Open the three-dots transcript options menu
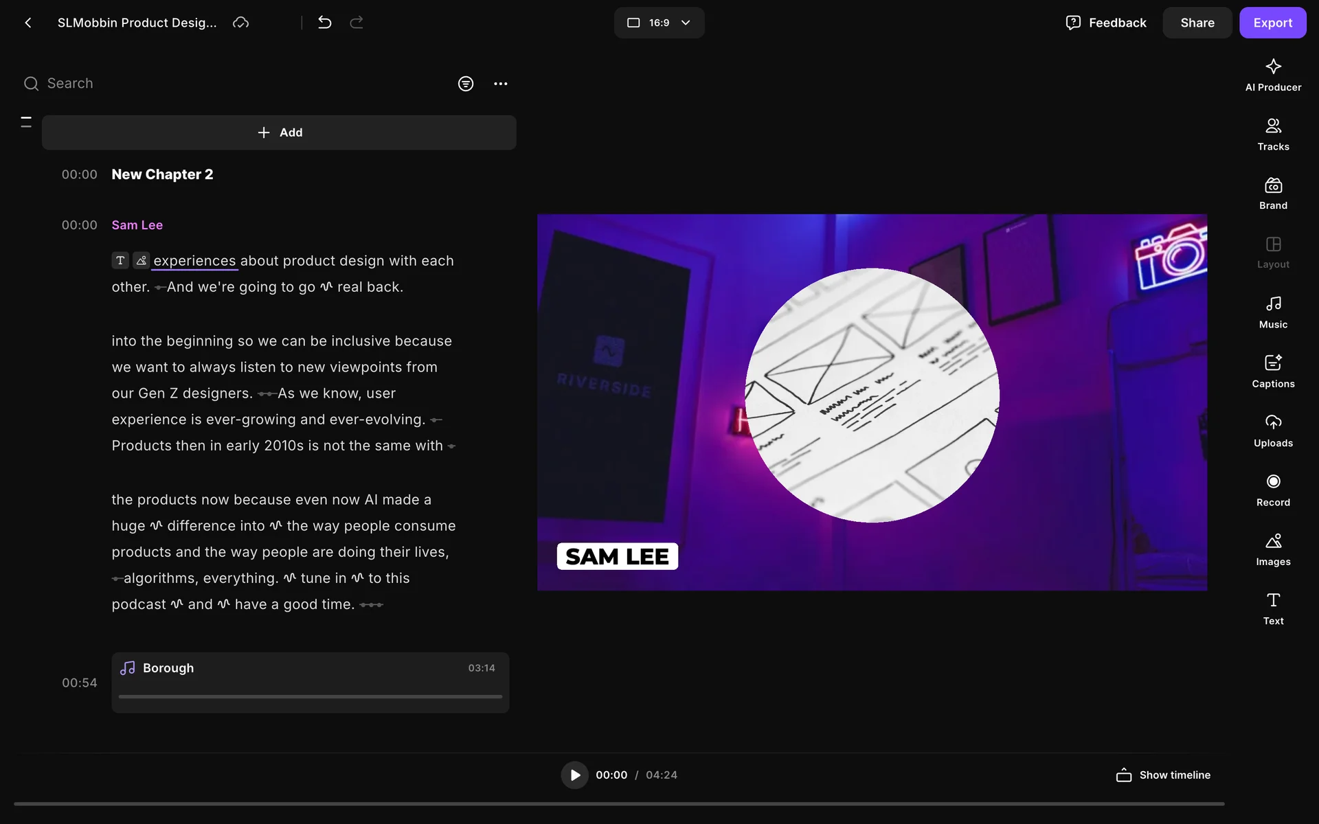 pos(500,84)
